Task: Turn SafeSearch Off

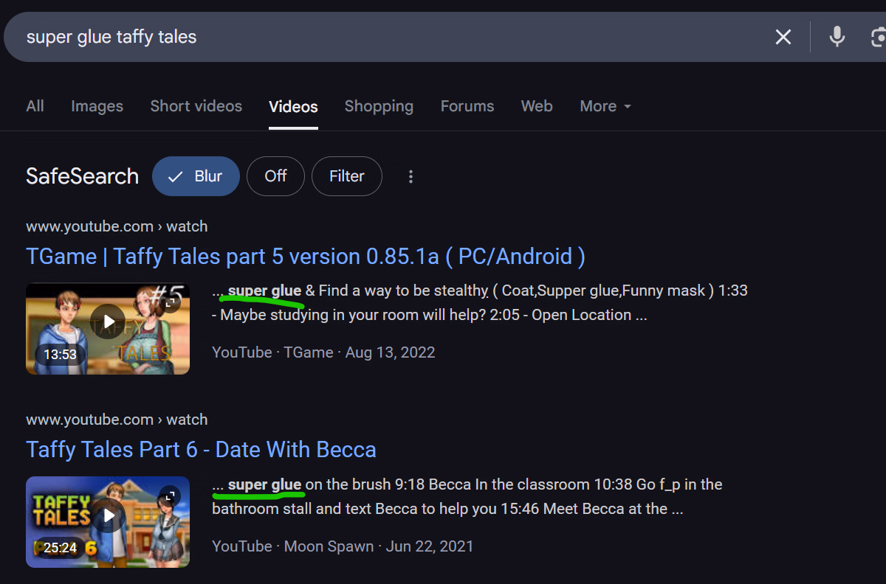Action: (275, 176)
